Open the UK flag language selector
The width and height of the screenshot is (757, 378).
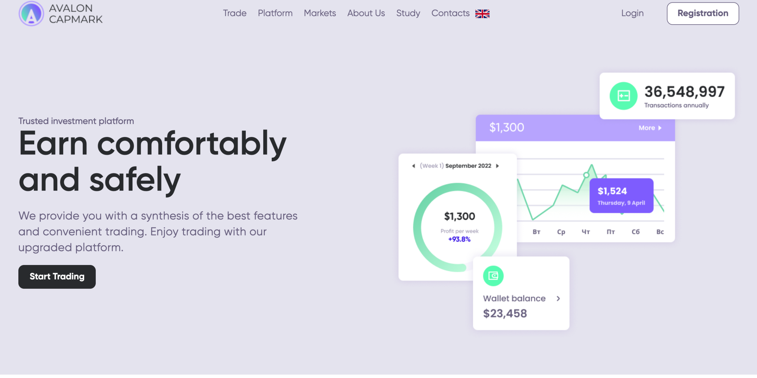(482, 14)
